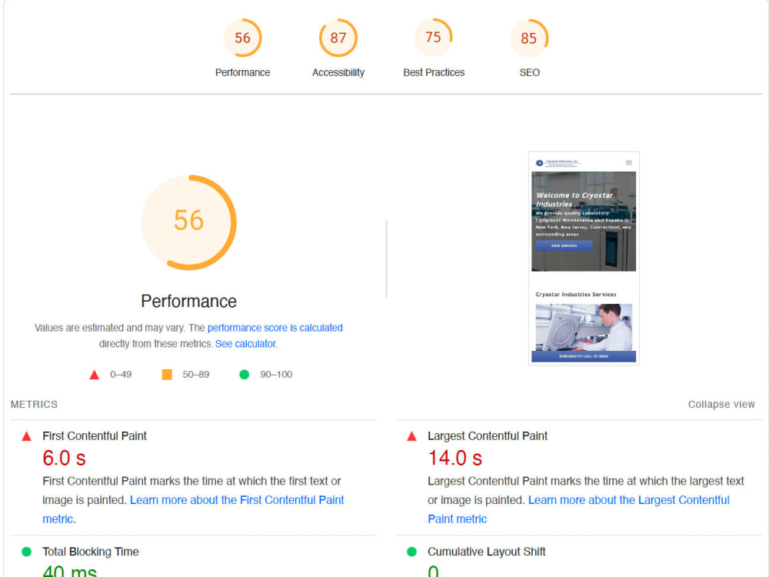Click the large 56 performance gauge
The height and width of the screenshot is (577, 769).
click(x=189, y=222)
